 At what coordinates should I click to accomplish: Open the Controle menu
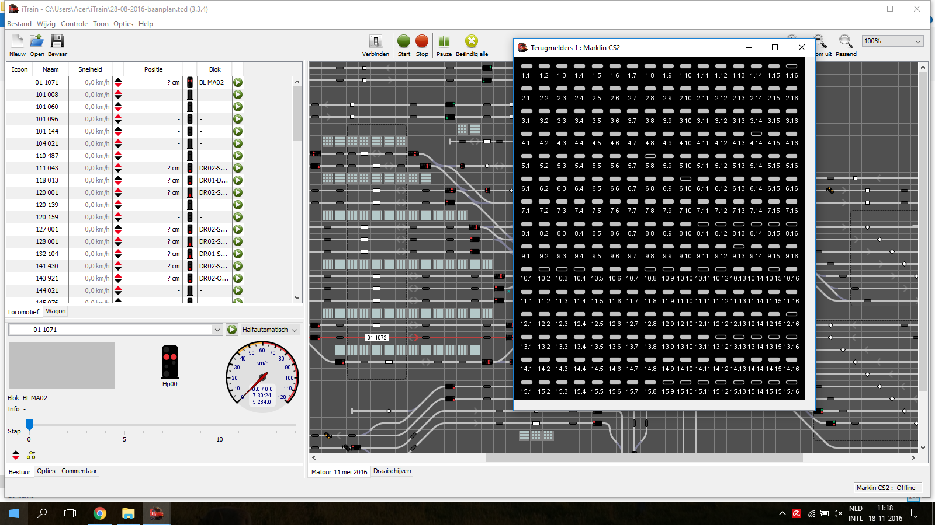point(74,24)
